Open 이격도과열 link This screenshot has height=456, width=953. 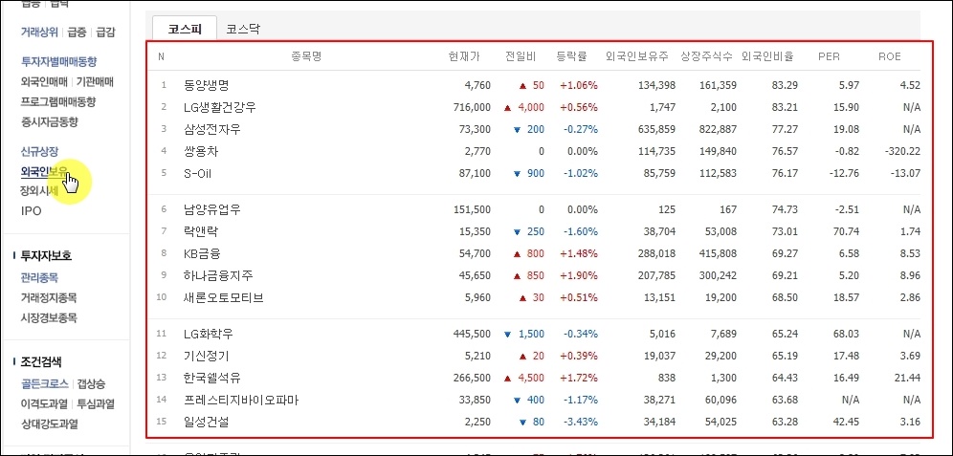click(44, 403)
